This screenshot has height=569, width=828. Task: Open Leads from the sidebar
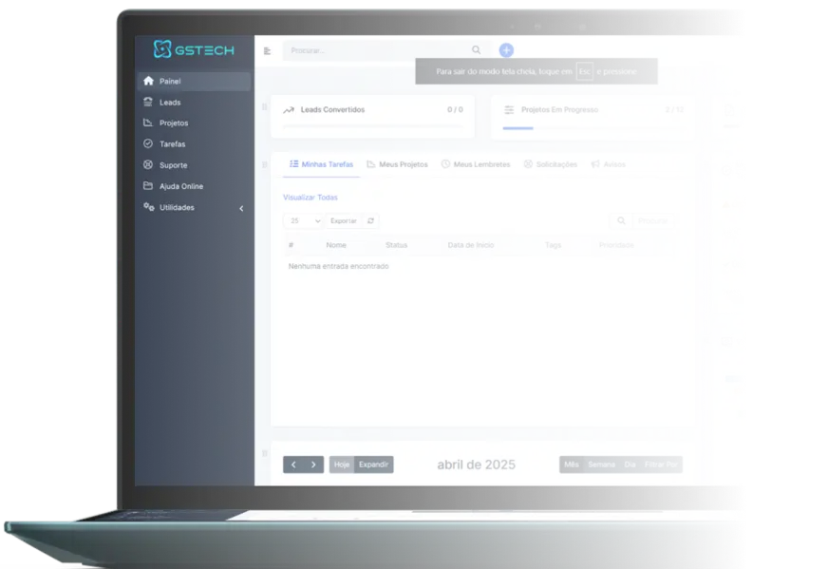click(170, 103)
